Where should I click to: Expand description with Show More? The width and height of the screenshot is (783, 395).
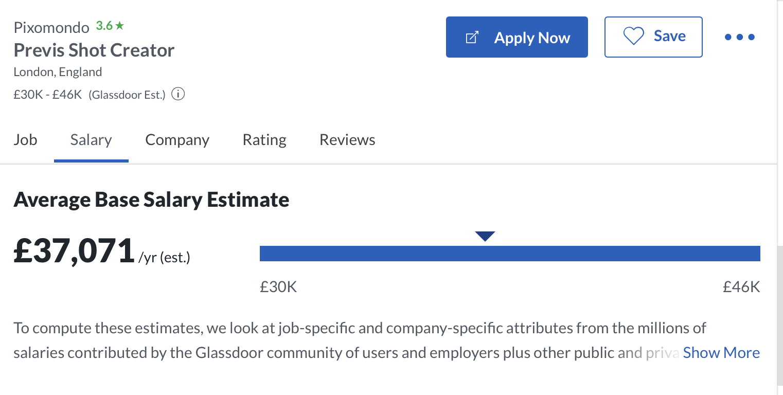721,353
